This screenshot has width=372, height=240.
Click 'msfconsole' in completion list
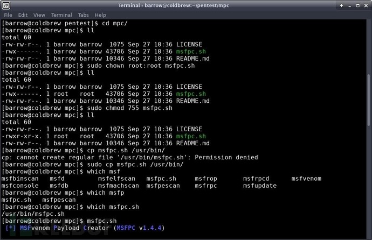point(20,186)
